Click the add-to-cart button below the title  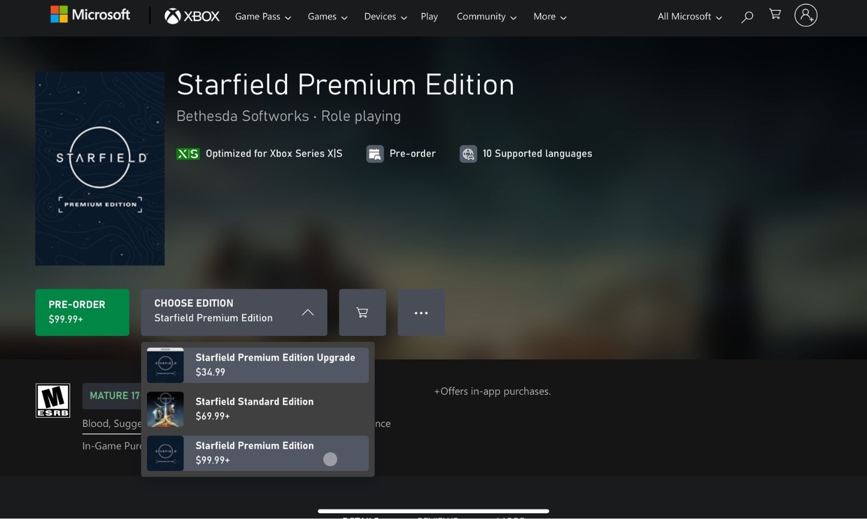click(362, 313)
